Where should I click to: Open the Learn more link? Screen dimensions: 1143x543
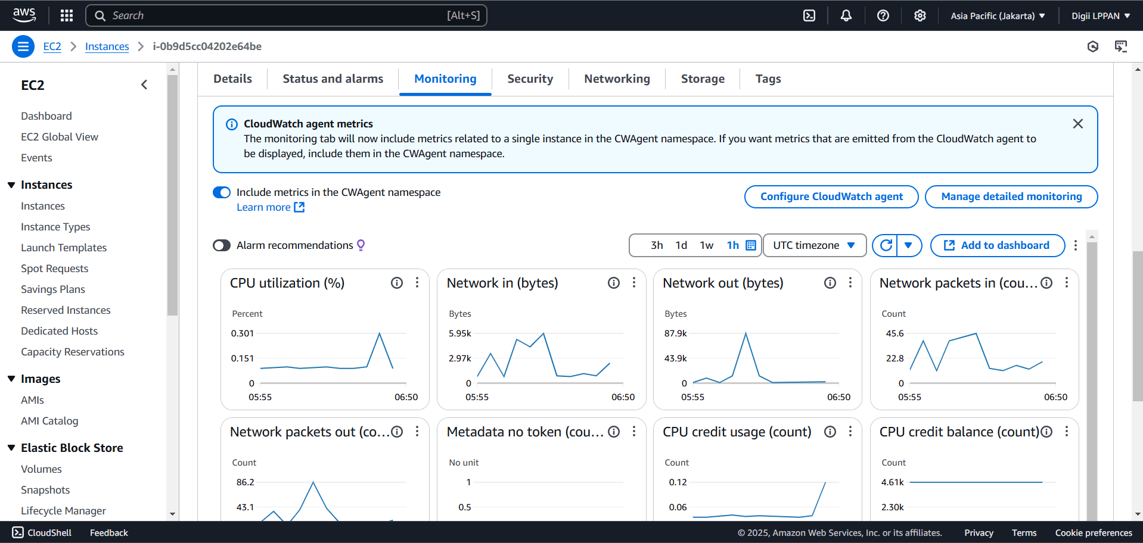pyautogui.click(x=265, y=207)
